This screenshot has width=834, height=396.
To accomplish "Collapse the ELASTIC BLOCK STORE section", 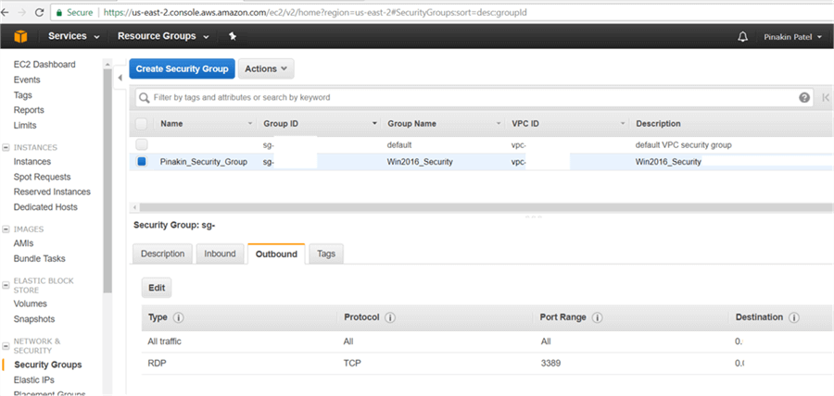I will [x=6, y=286].
